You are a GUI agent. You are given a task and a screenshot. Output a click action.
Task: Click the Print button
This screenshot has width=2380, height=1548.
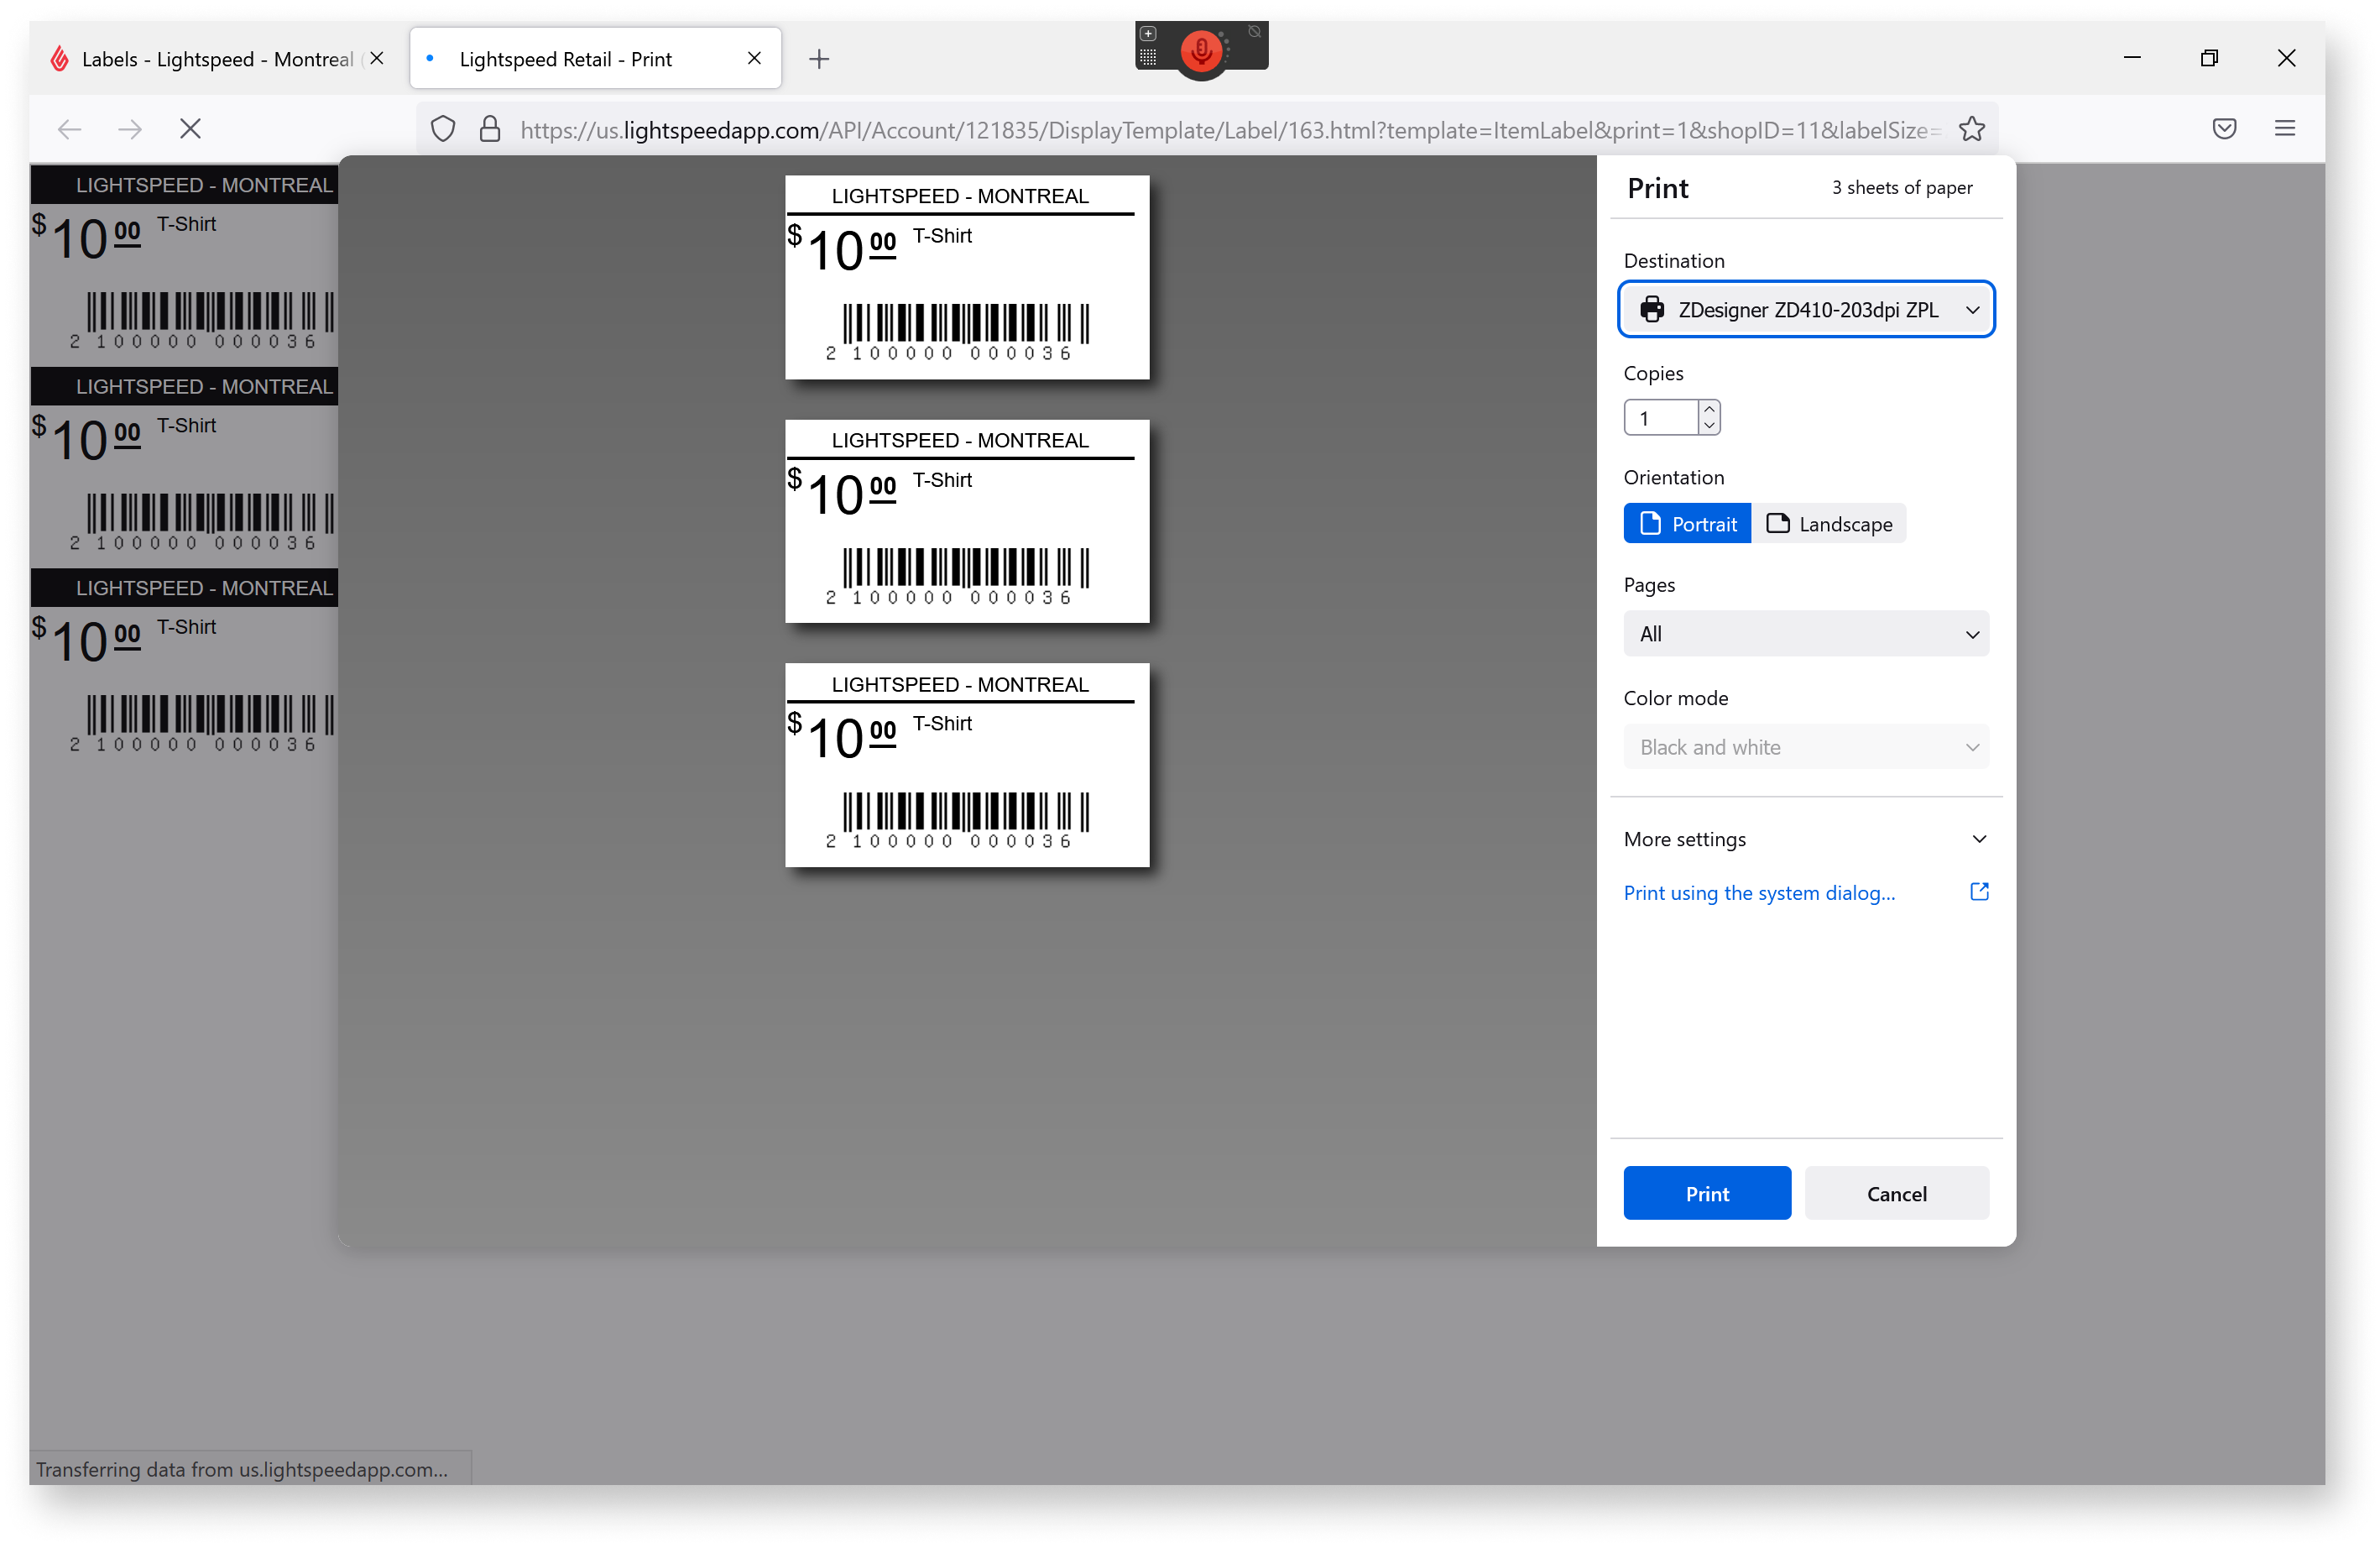coord(1707,1192)
